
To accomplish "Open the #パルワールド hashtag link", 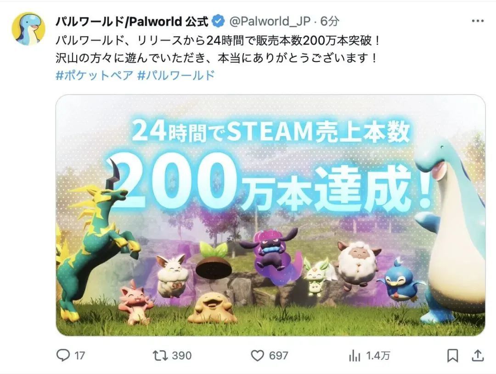I will [x=176, y=75].
